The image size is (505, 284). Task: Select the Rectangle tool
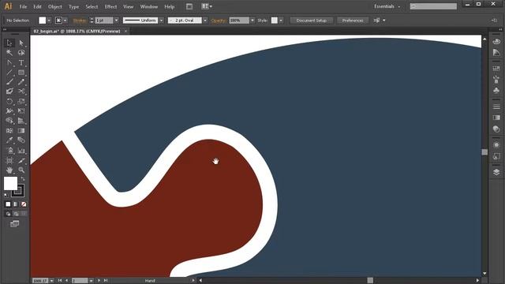click(x=21, y=73)
